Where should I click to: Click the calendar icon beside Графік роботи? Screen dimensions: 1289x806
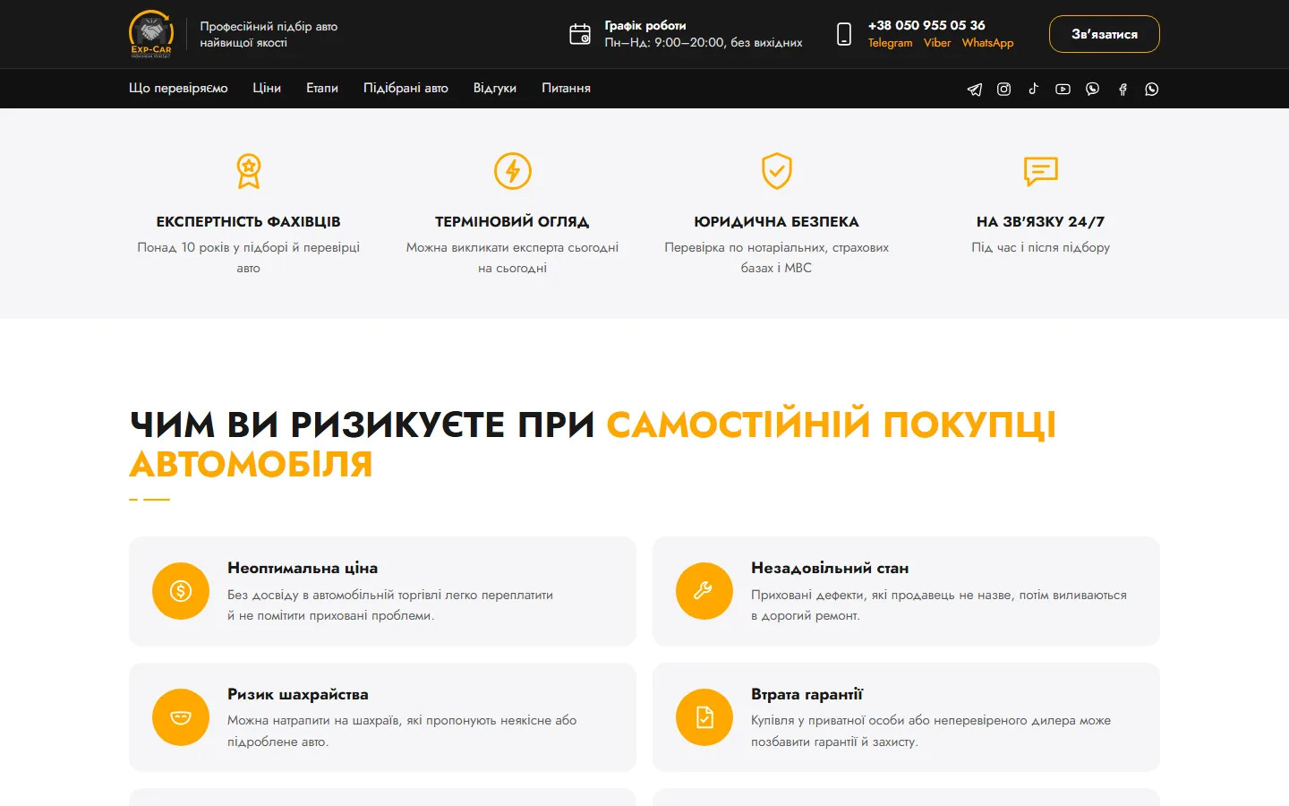[580, 34]
